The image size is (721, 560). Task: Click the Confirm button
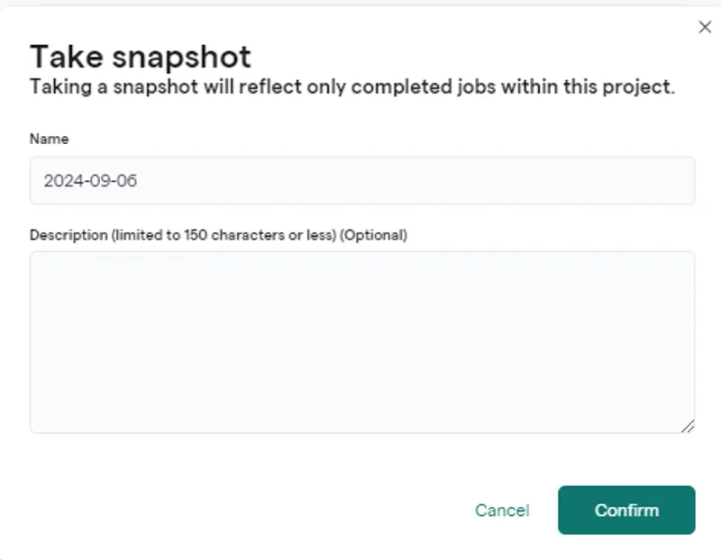point(626,510)
